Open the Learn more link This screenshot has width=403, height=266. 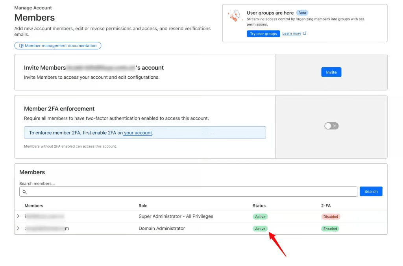(x=292, y=33)
